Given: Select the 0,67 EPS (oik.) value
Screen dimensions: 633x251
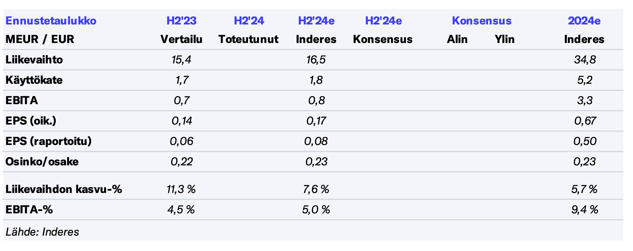Looking at the screenshot, I should (x=585, y=121).
